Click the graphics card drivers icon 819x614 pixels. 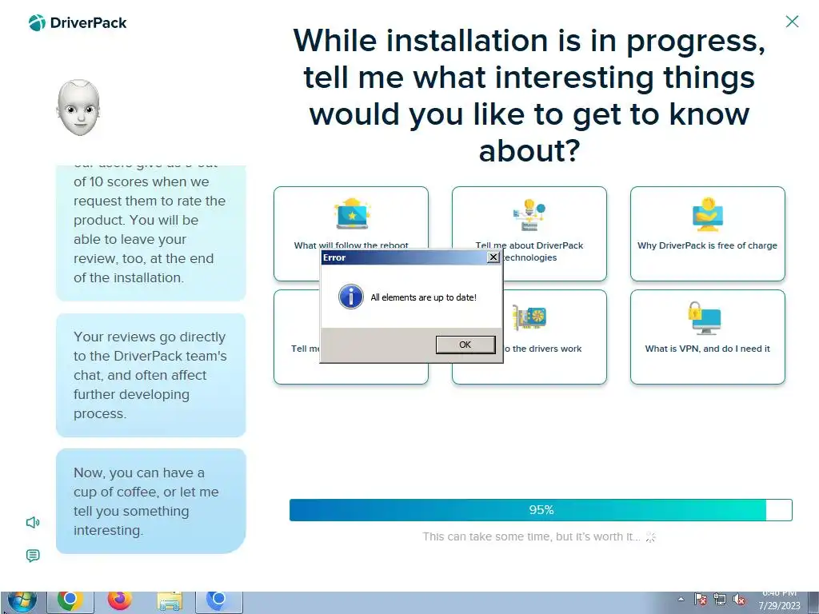coord(529,317)
